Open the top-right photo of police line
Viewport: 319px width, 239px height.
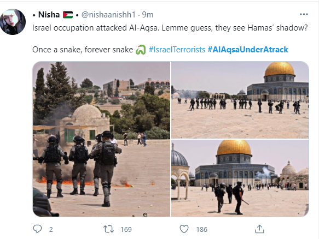point(240,100)
